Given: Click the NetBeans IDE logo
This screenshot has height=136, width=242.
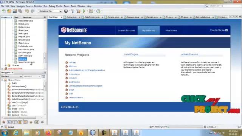Looking at the screenshot, I should click(x=74, y=30).
